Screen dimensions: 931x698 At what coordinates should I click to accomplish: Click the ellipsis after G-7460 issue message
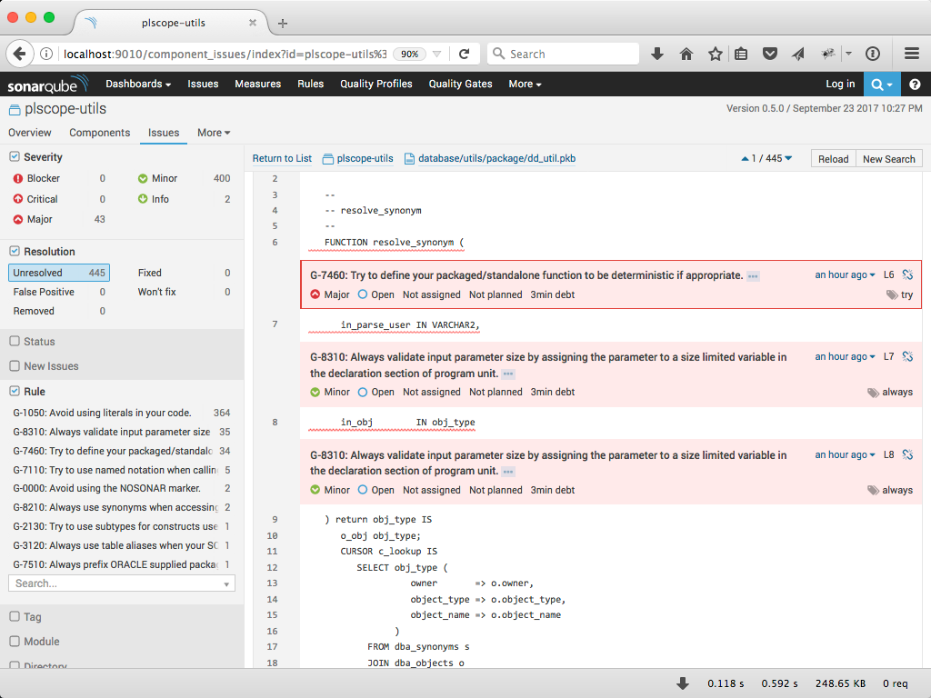point(753,276)
